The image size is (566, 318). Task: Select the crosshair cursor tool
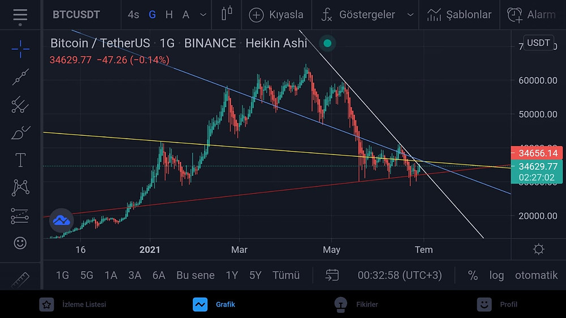[20, 49]
